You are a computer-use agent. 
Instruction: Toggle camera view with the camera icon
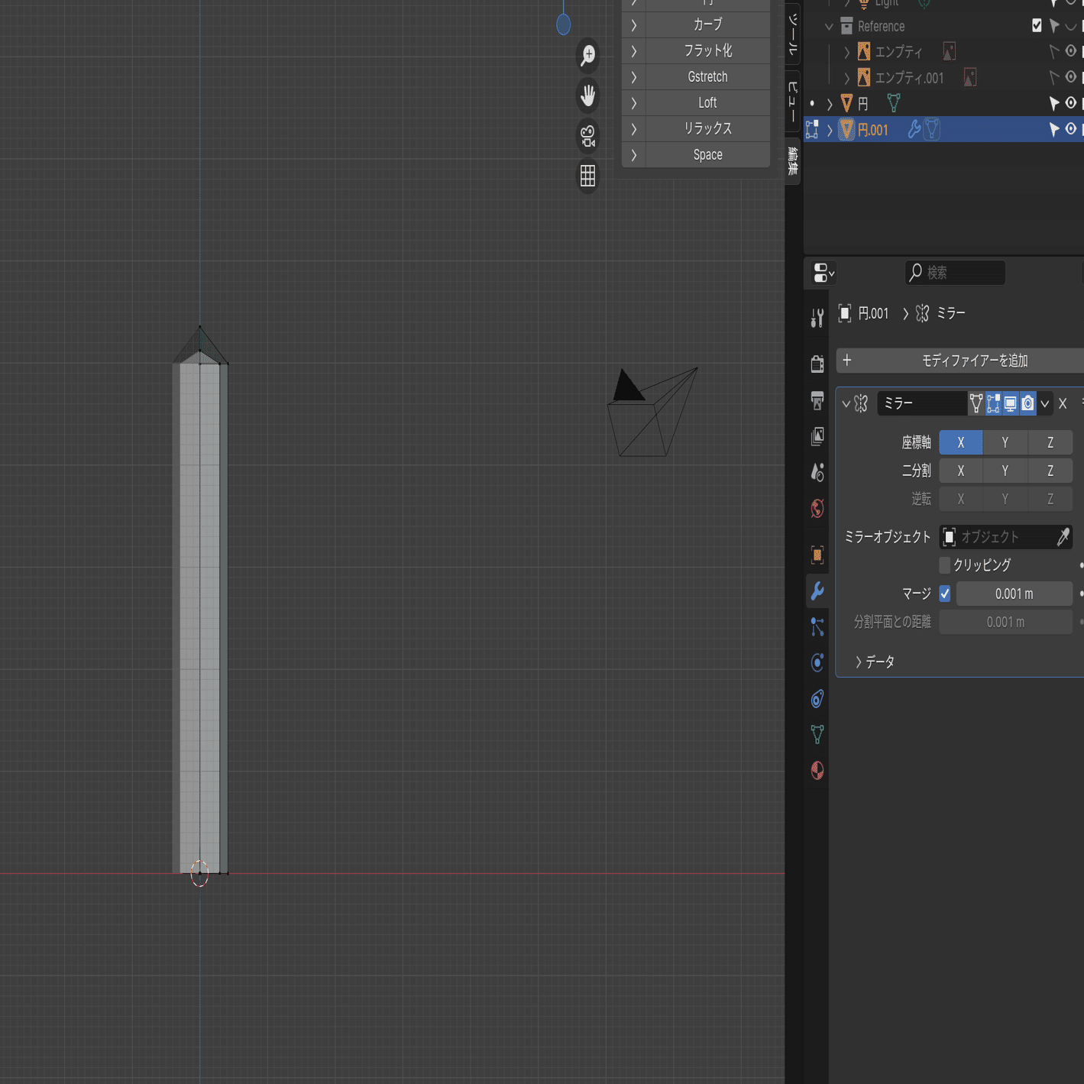point(587,136)
